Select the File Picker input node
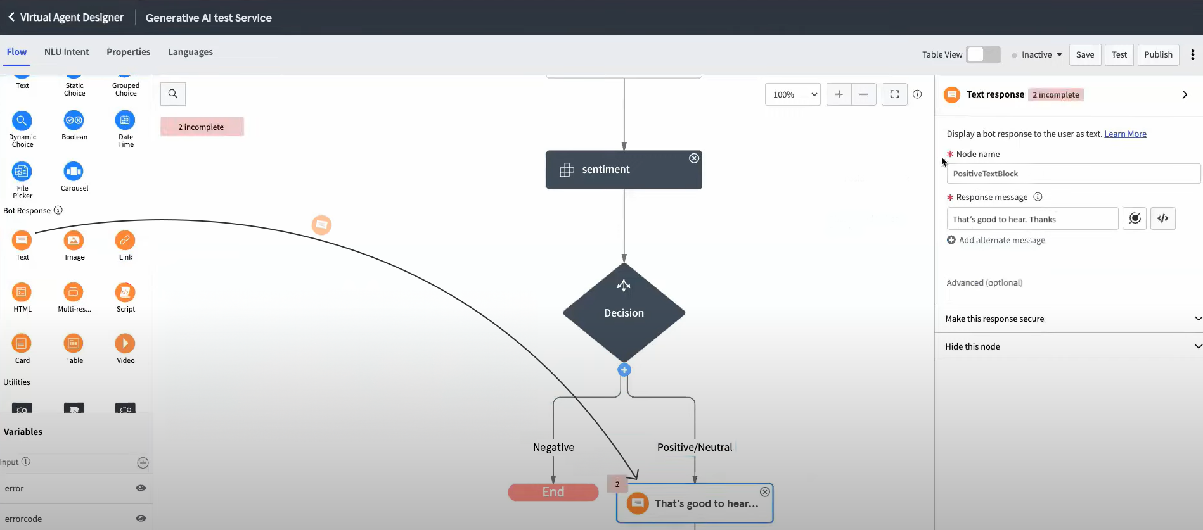The image size is (1203, 530). 22,172
